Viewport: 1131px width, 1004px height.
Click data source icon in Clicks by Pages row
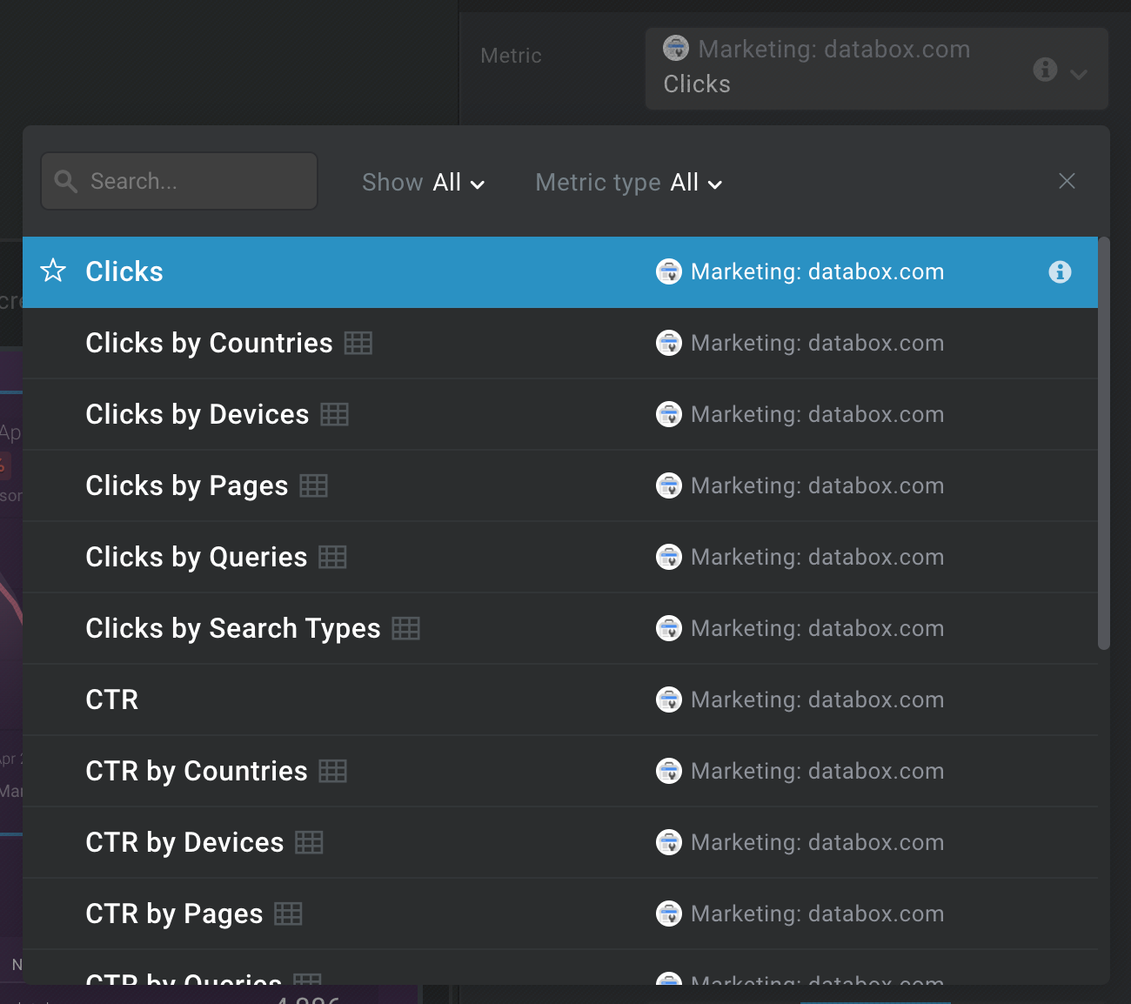(669, 486)
